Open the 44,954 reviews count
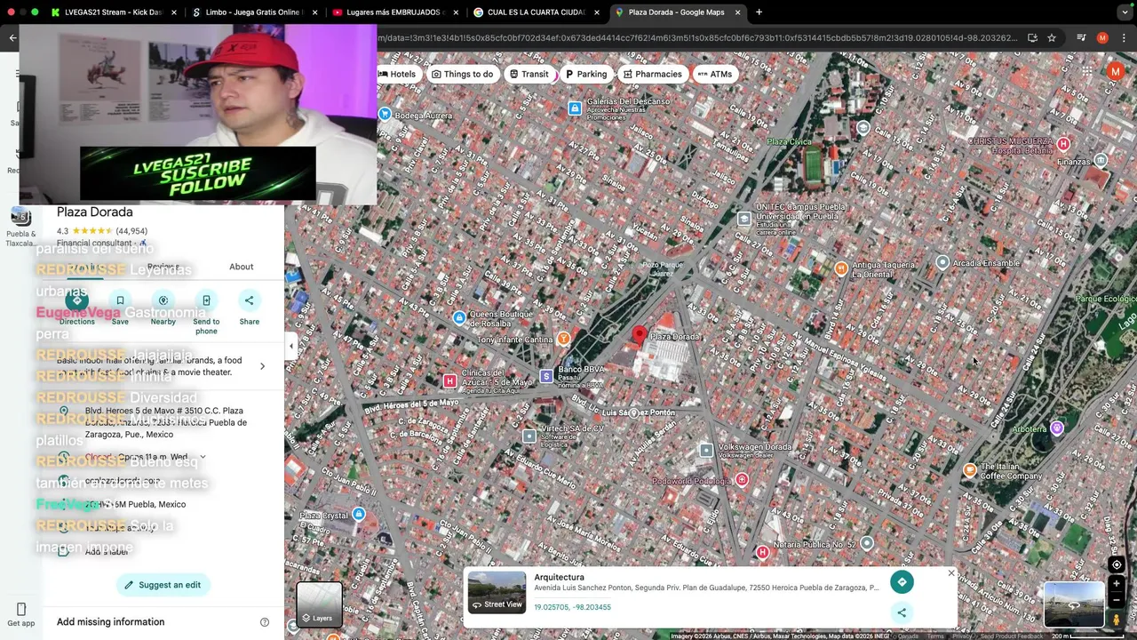1137x640 pixels. [131, 231]
